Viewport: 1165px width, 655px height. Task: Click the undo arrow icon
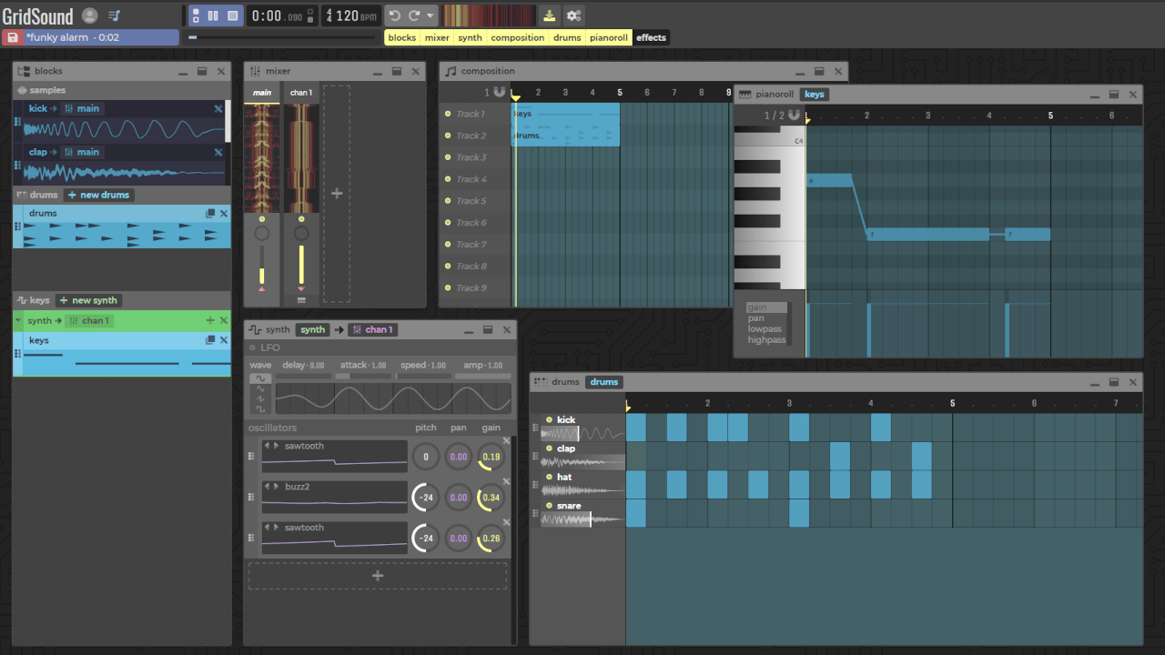pyautogui.click(x=395, y=15)
